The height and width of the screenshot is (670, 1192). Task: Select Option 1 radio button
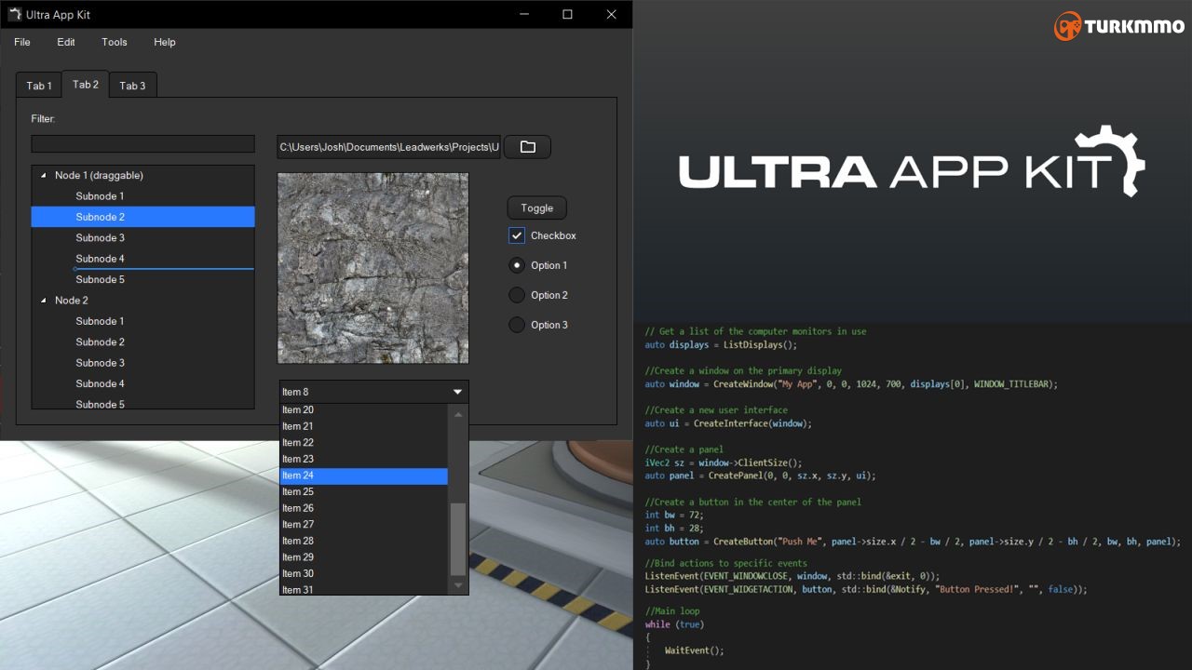[517, 265]
